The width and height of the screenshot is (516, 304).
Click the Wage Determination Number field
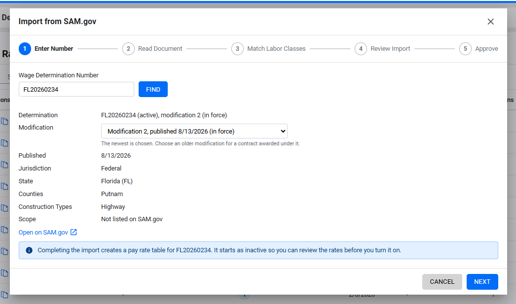[76, 89]
